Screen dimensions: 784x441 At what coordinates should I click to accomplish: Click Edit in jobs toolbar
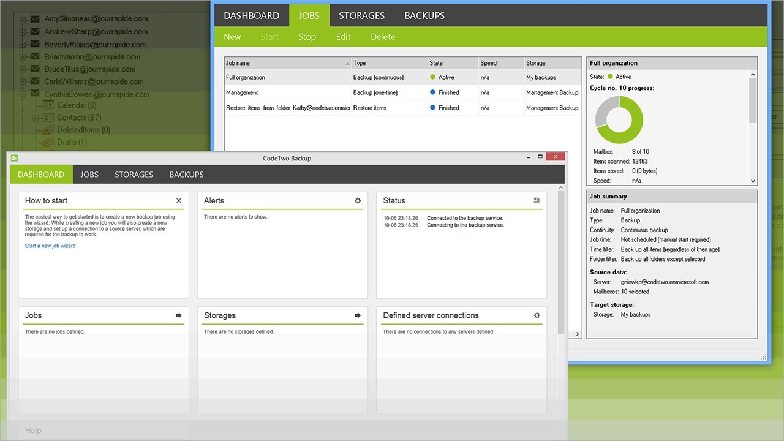(343, 37)
